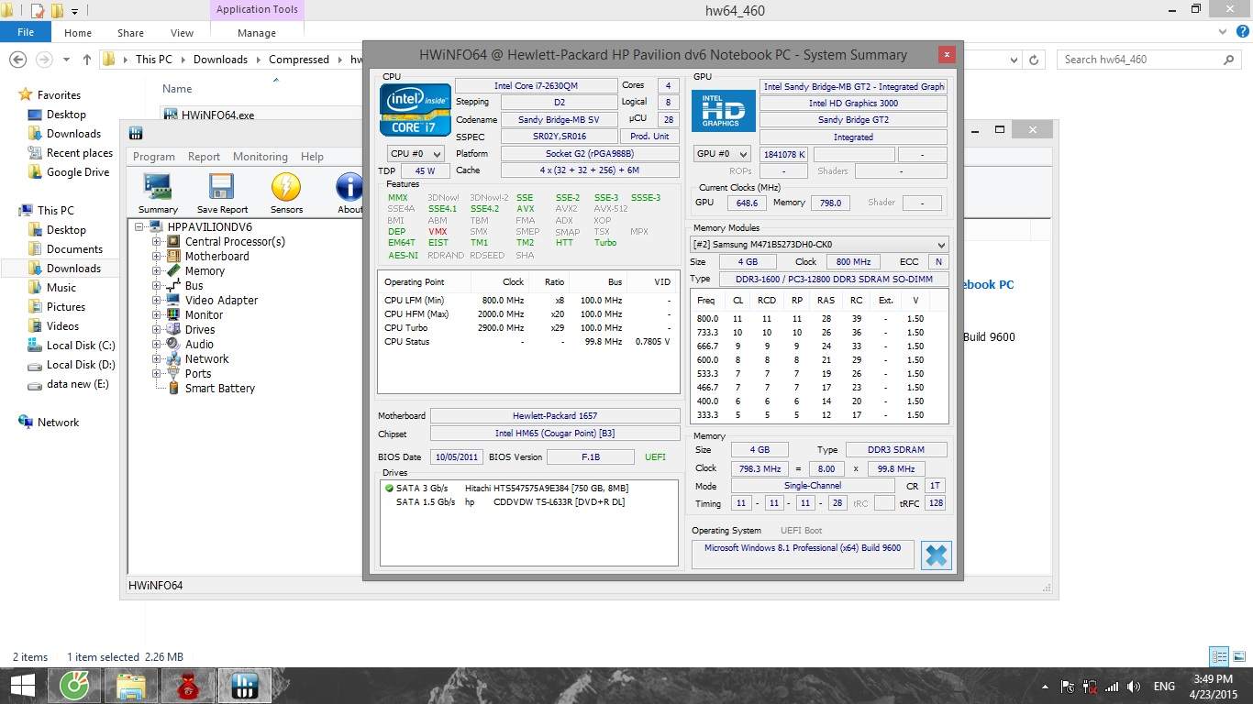Select the Bus tree item
Image resolution: width=1253 pixels, height=704 pixels.
pyautogui.click(x=194, y=286)
